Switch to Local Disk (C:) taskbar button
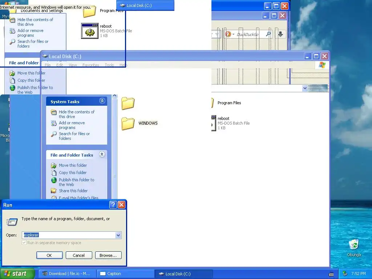This screenshot has width=372, height=279. (183, 274)
